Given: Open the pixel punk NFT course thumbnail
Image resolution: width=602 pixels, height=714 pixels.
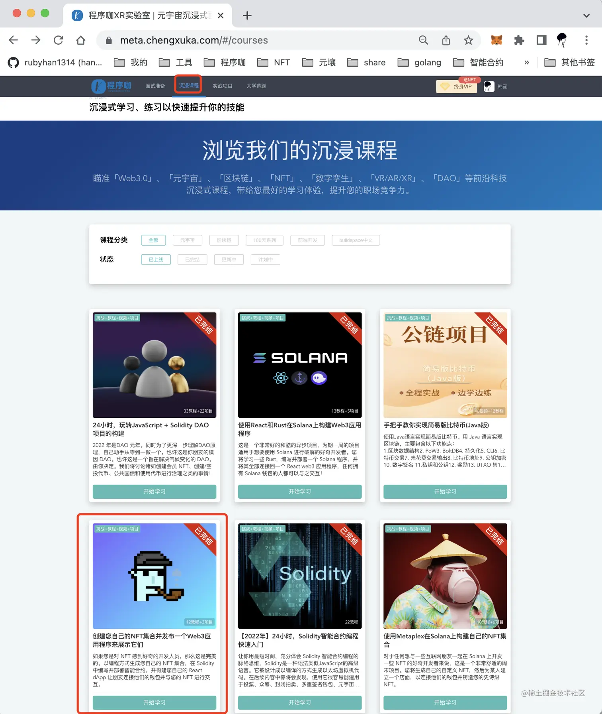Looking at the screenshot, I should coord(154,576).
